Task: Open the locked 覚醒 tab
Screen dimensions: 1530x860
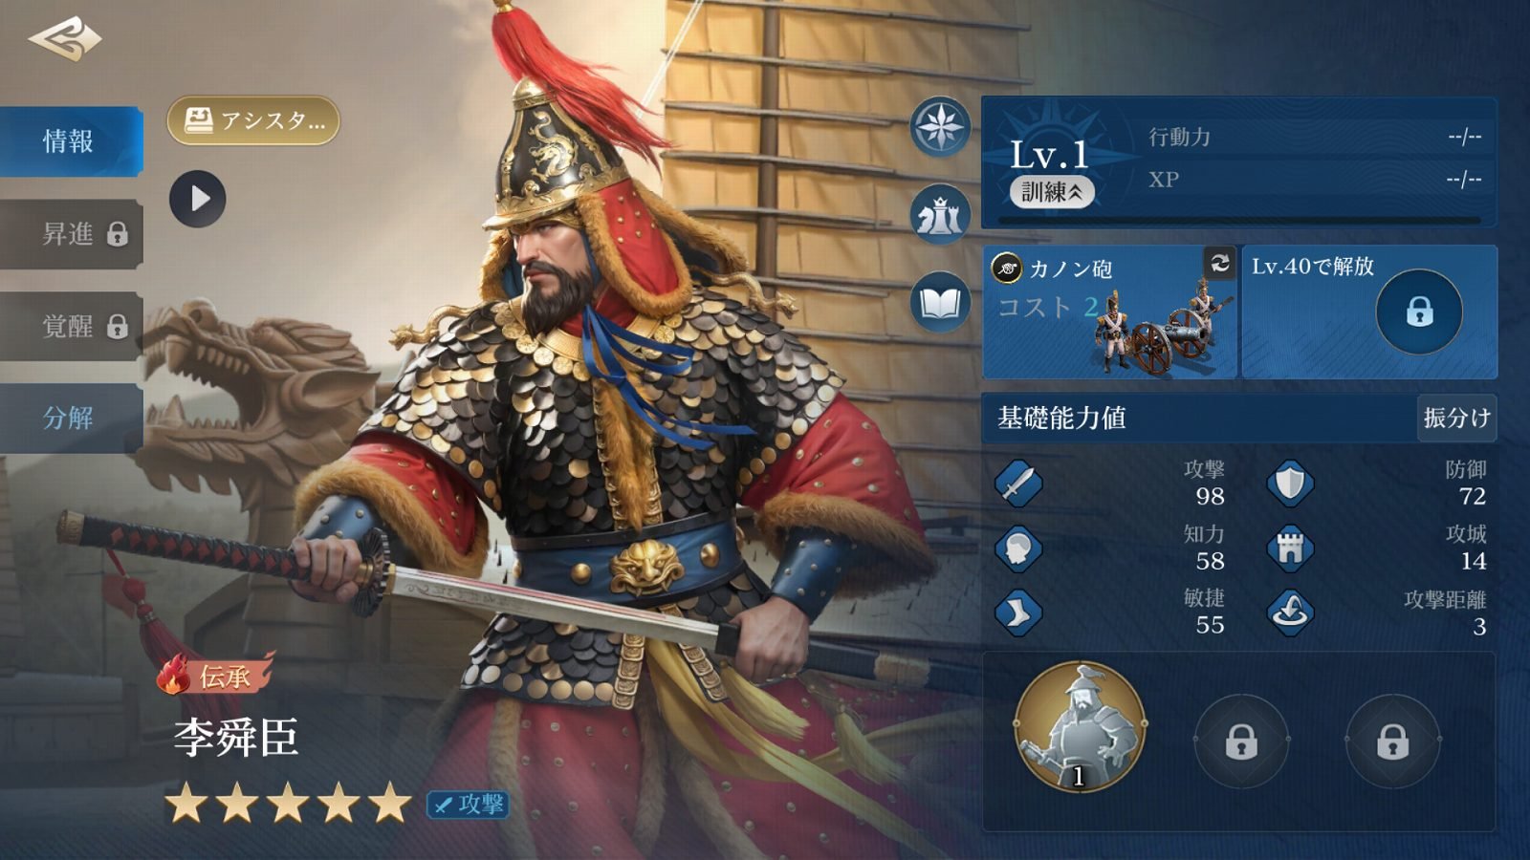Action: (71, 327)
